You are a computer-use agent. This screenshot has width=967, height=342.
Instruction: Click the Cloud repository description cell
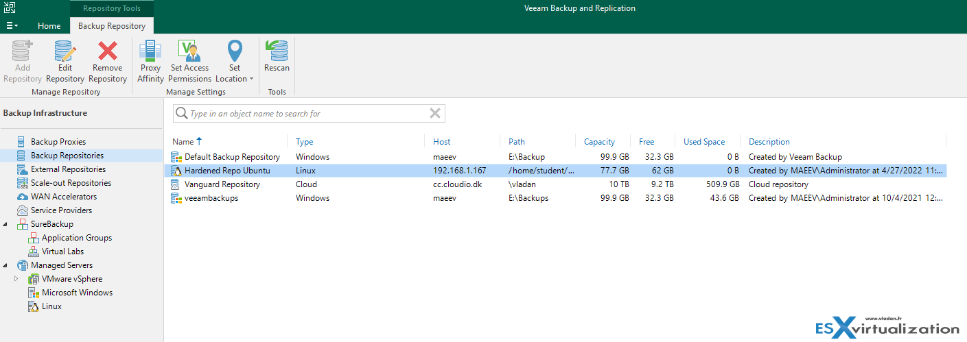pos(779,184)
